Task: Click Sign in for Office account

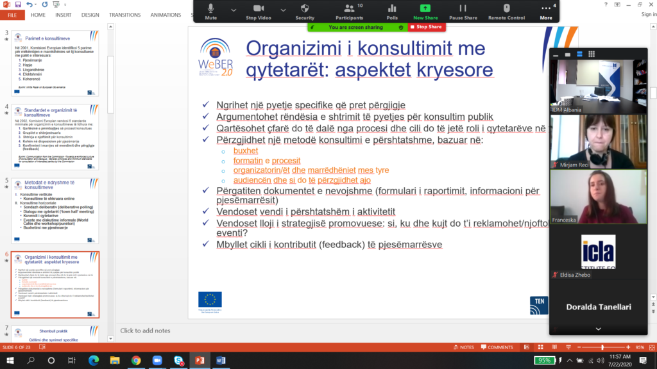Action: point(649,15)
